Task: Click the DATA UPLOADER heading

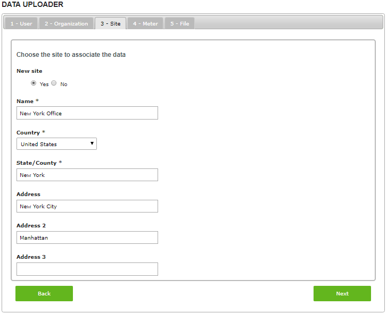Action: (32, 5)
